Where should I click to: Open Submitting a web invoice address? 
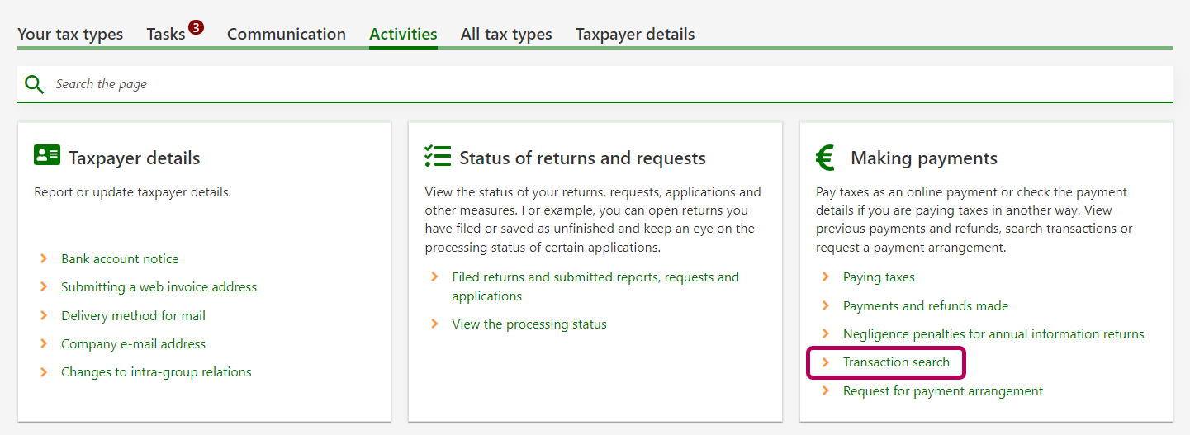point(159,287)
